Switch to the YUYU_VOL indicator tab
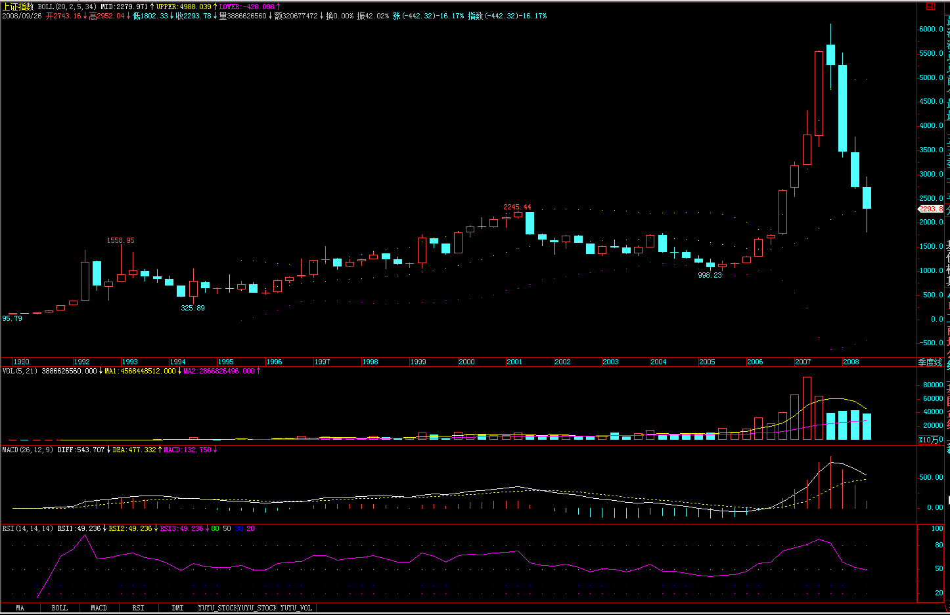The width and height of the screenshot is (950, 615). point(296,608)
